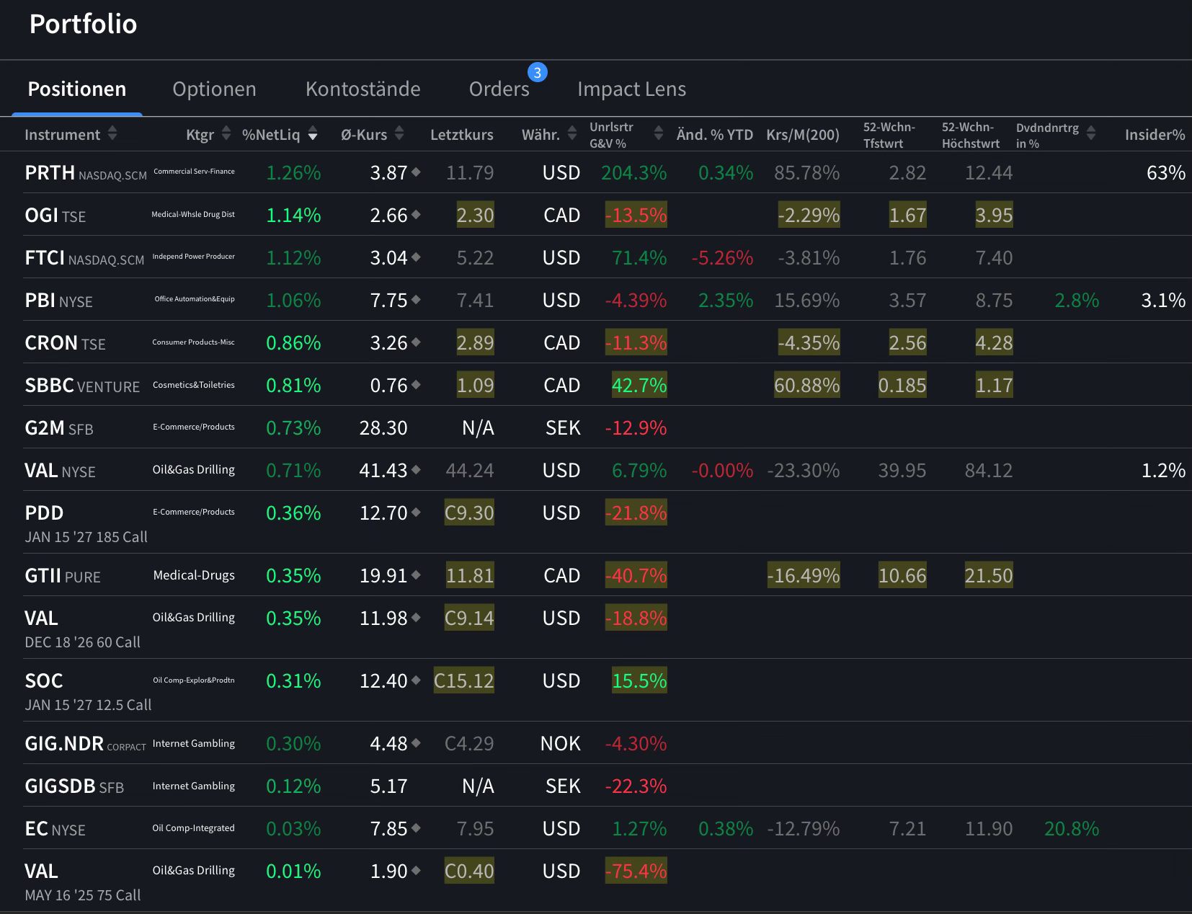Select the FTCI NASDAQ.SCM instrument

pos(84,258)
